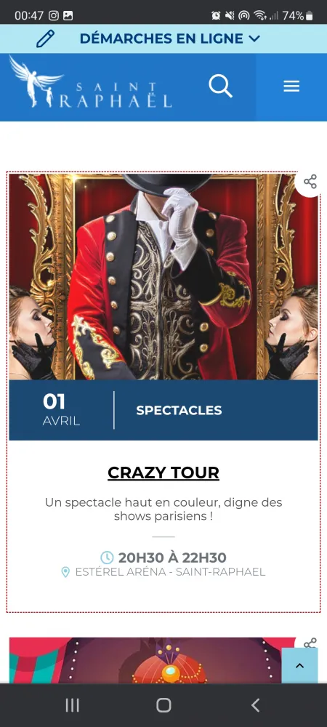327x727 pixels.
Task: Tap the second event circus thumbnail
Action: pyautogui.click(x=153, y=660)
